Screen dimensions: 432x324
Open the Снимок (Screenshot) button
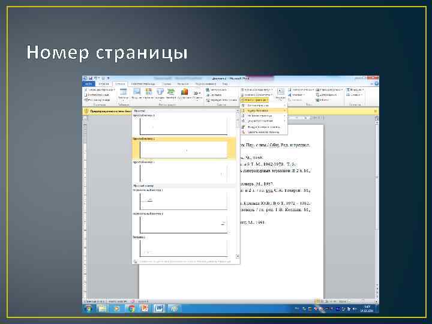click(x=197, y=94)
